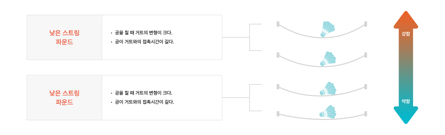Click the upper bracket connector line
The width and height of the screenshot is (445, 135).
[250, 37]
